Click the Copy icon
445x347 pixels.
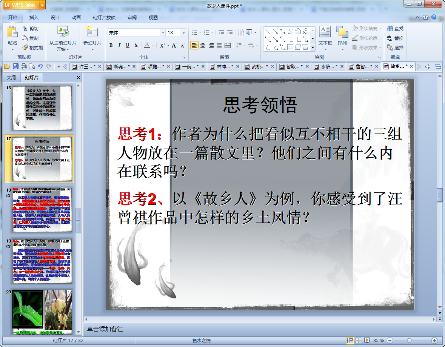(x=25, y=38)
